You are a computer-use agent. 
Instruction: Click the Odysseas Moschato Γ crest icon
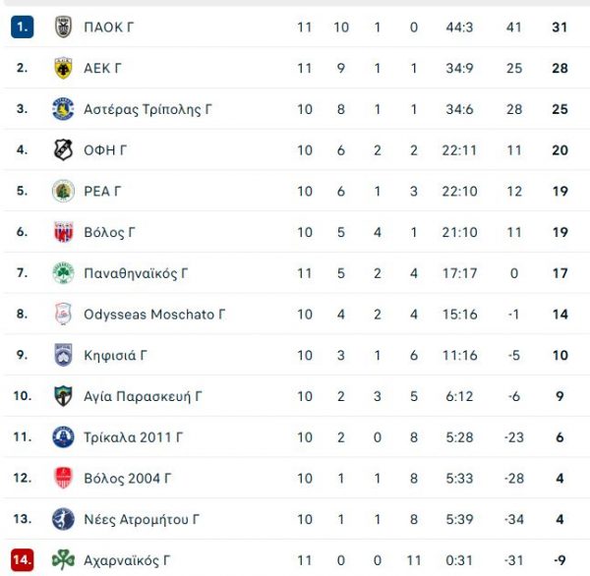(63, 315)
